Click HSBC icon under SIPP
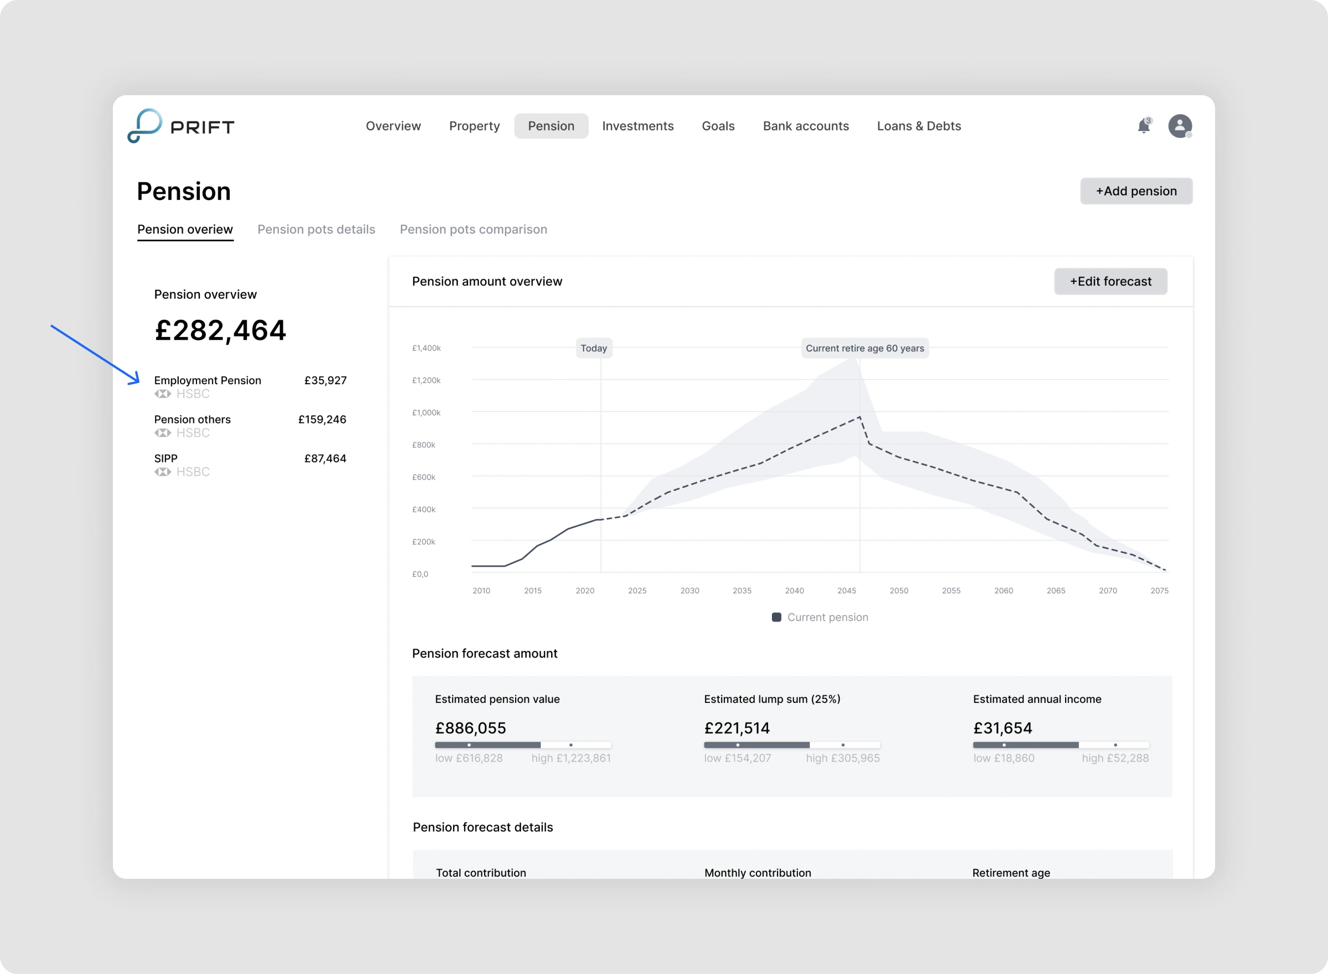This screenshot has height=974, width=1328. [163, 472]
